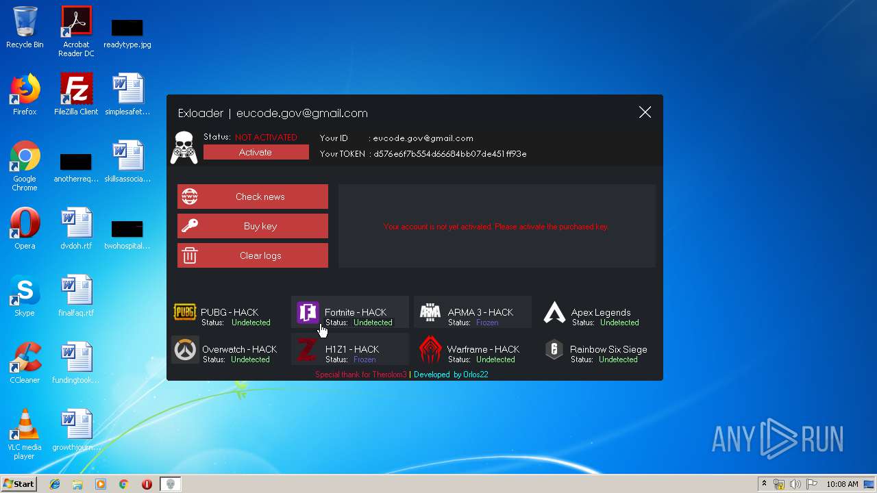
Task: Click the Your ID email value
Action: point(423,138)
